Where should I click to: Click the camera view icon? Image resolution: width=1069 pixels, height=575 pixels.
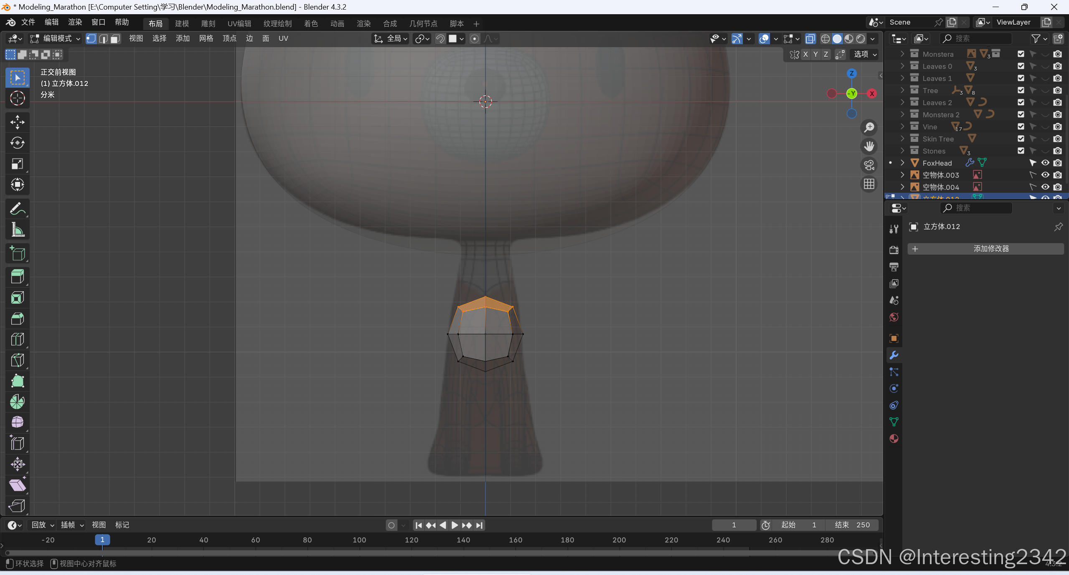[x=869, y=165]
